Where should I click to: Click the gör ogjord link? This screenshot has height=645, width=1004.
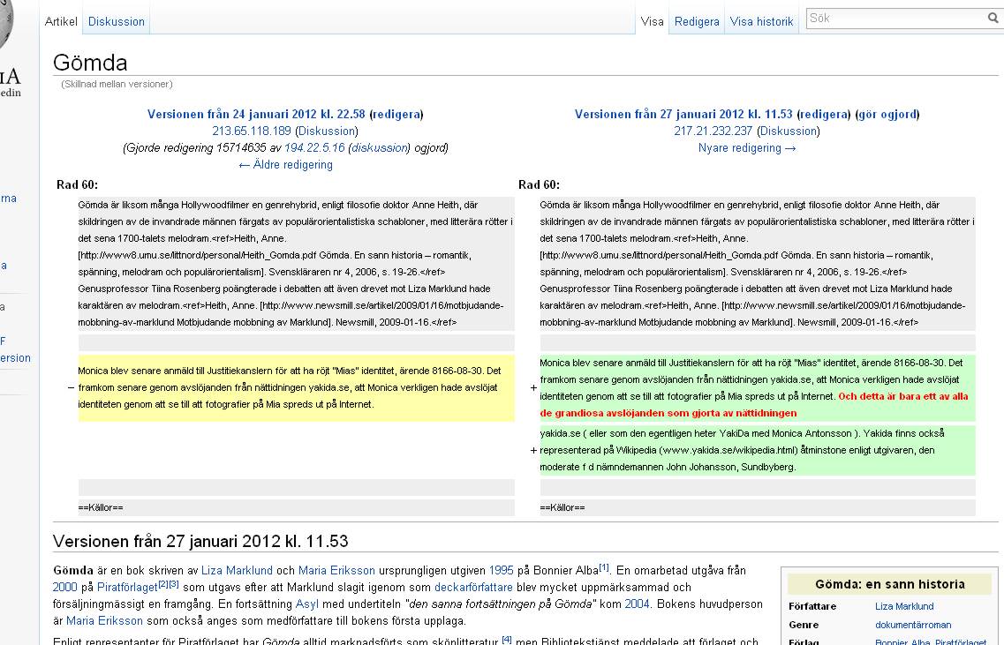click(x=888, y=114)
